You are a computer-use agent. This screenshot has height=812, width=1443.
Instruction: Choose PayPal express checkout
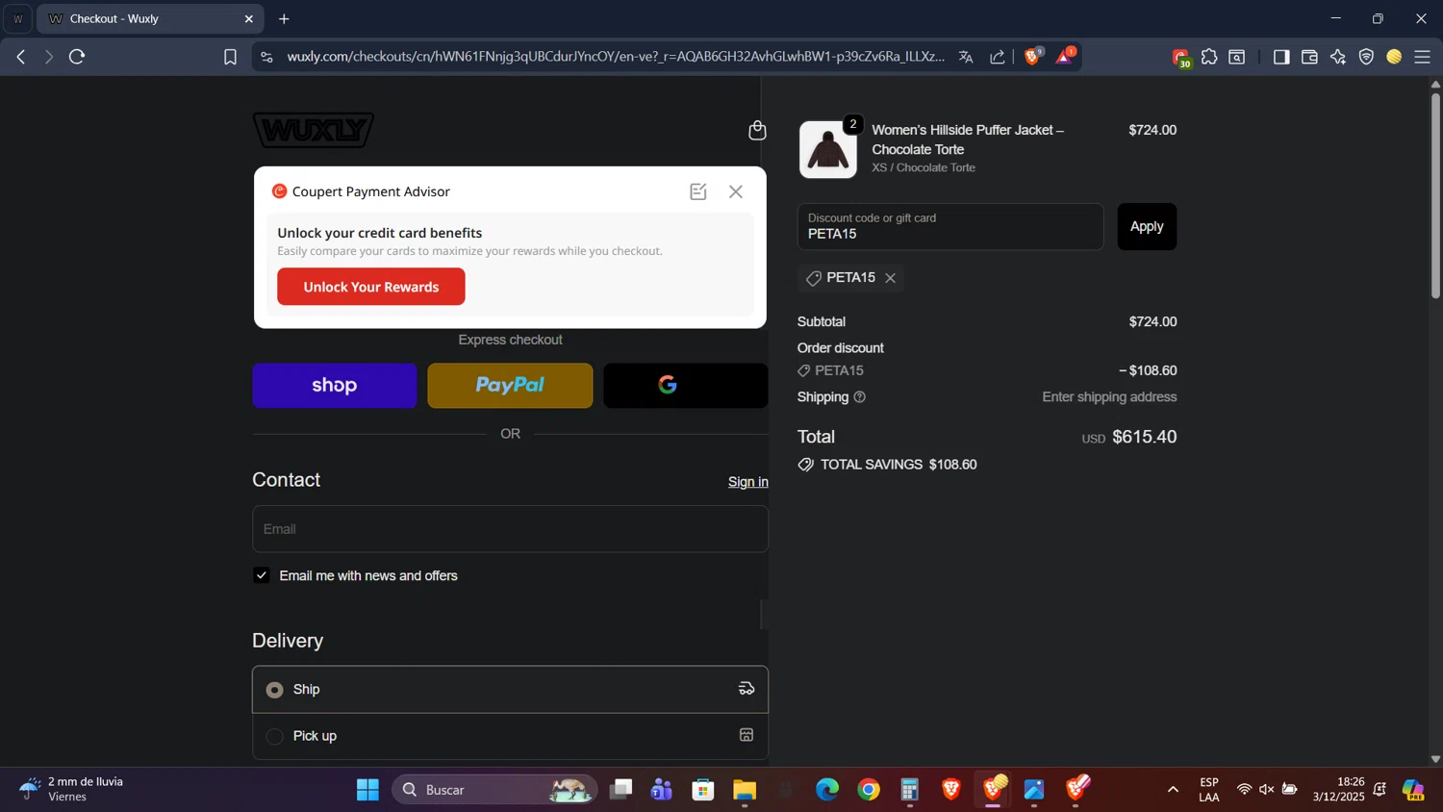(x=510, y=386)
